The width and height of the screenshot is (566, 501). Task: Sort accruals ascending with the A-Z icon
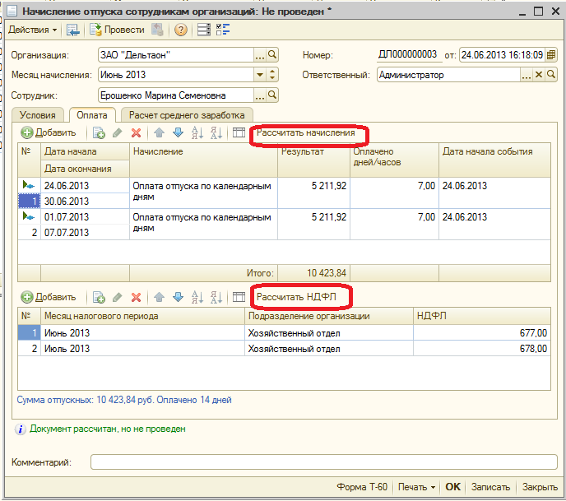click(197, 132)
